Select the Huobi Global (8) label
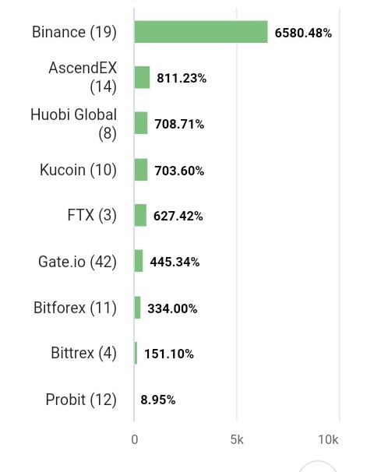The width and height of the screenshot is (374, 472). [73, 124]
